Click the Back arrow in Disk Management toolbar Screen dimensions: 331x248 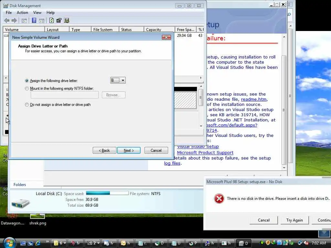(7, 20)
